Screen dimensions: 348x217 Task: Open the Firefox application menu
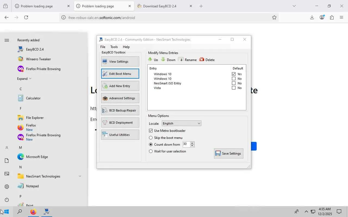coord(341,18)
